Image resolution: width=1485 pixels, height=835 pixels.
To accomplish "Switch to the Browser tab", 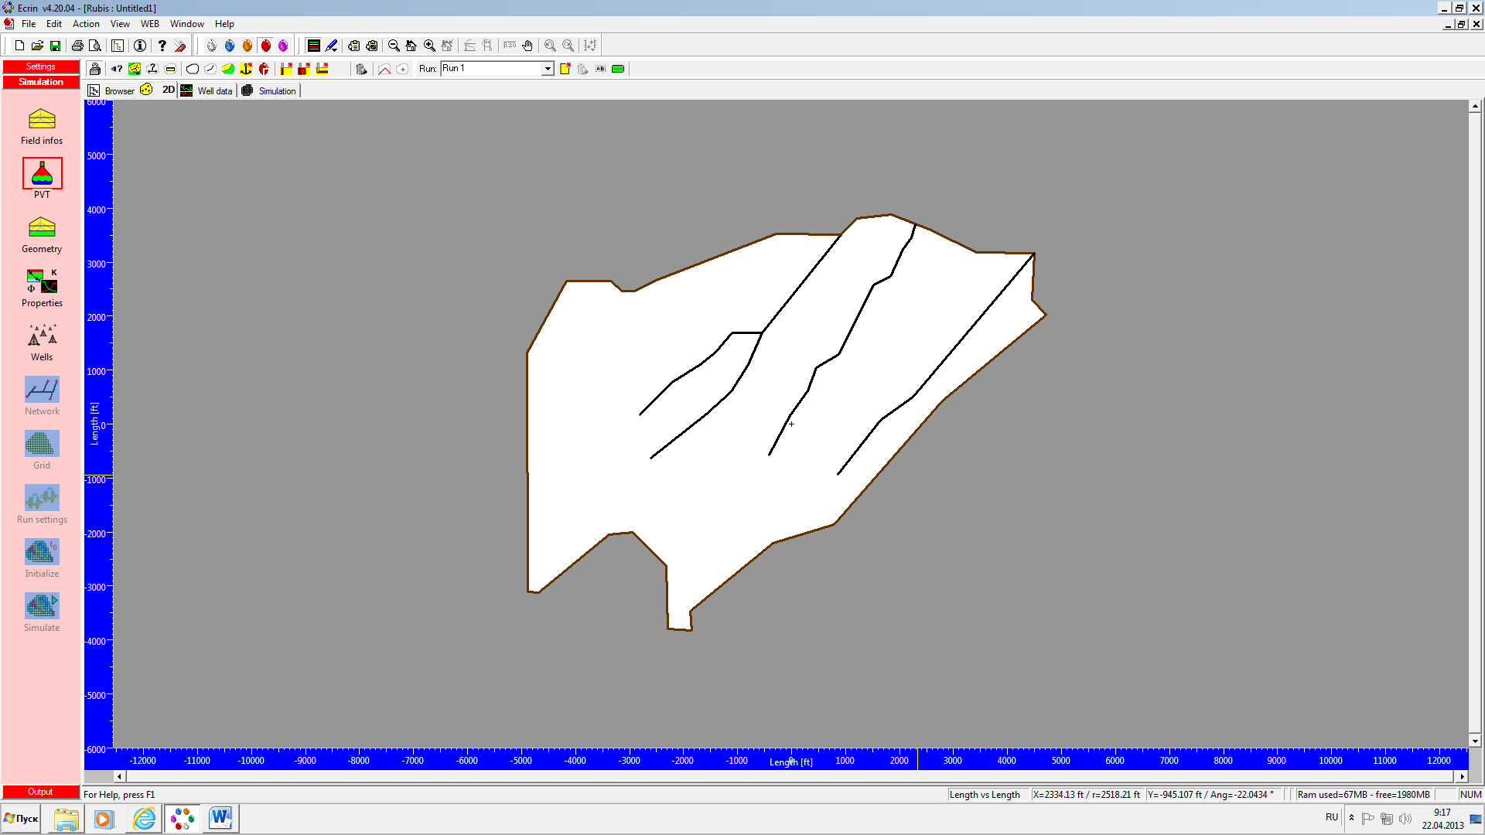I will click(x=111, y=90).
